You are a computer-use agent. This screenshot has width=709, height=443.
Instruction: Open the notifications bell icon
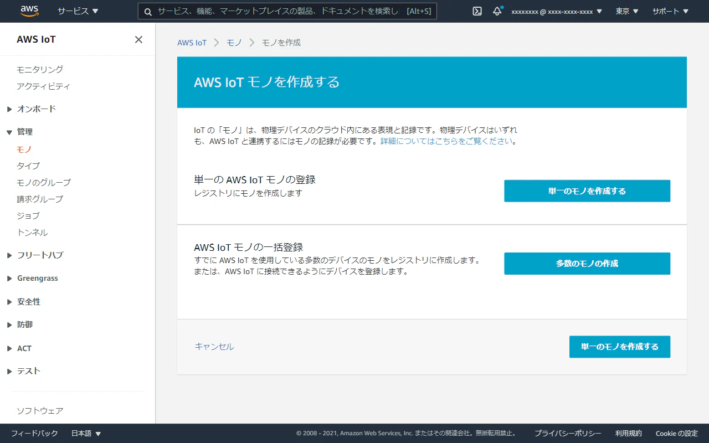tap(497, 11)
